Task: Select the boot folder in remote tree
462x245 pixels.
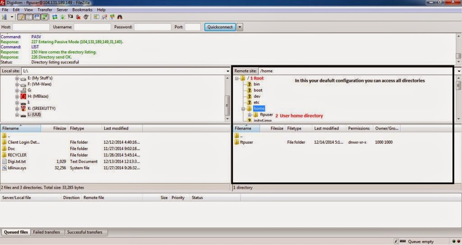Action: 258,90
